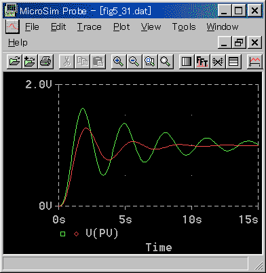Zoom out with the minus magnifier icon
The width and height of the screenshot is (266, 273).
(x=134, y=61)
